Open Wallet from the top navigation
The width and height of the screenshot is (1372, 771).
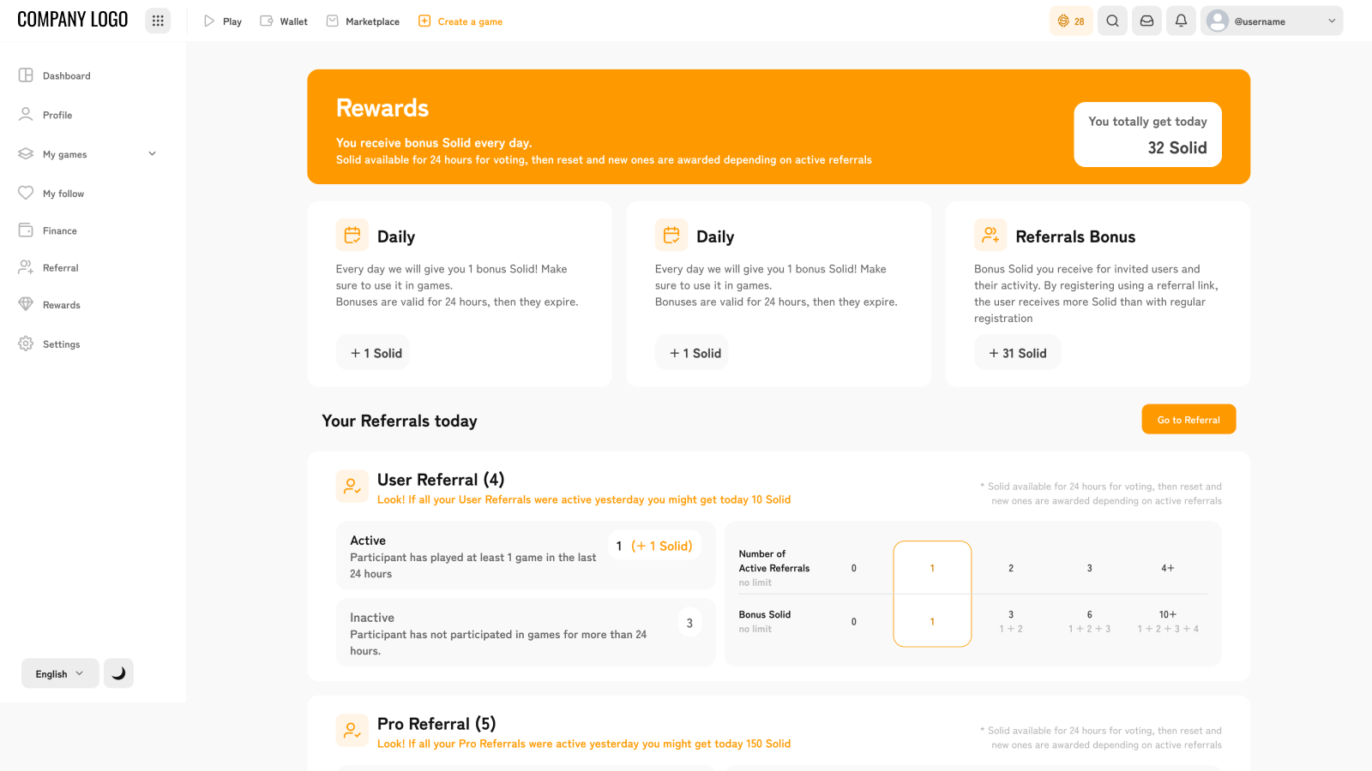284,21
